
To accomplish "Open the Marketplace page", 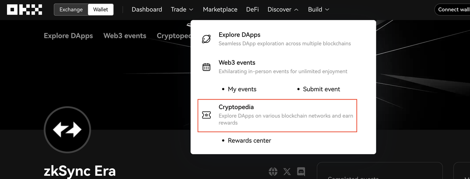I will coord(220,10).
